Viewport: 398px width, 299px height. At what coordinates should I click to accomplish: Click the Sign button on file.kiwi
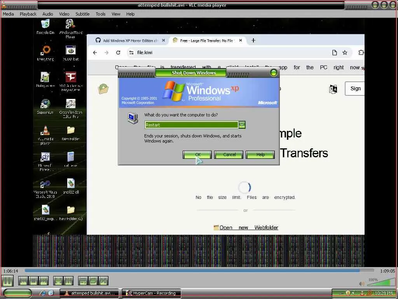pos(355,88)
